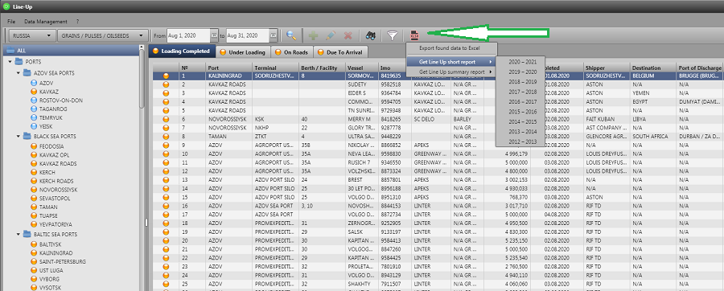This screenshot has width=724, height=291.
Task: Click the Destination column header
Action: click(653, 68)
